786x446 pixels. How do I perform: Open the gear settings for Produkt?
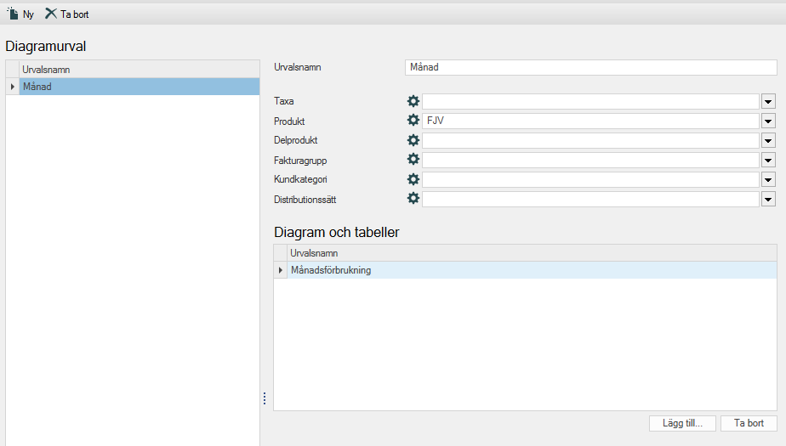[413, 120]
